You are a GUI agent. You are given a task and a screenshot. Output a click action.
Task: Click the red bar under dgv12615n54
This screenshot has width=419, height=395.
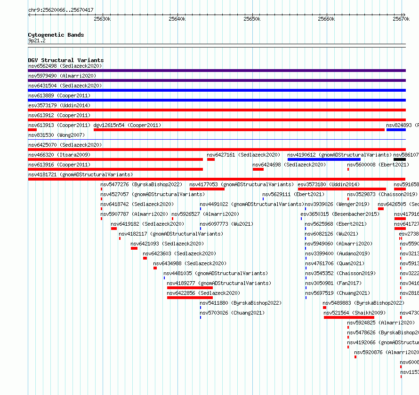tap(239, 130)
